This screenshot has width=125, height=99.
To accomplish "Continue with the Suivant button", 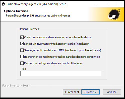I will [90, 92].
